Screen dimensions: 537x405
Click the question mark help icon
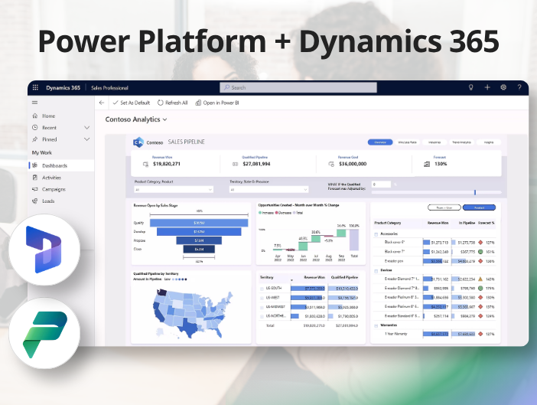coord(519,87)
